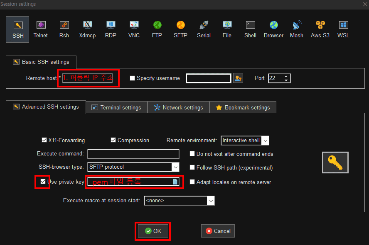Viewport: 369px width, 245px height.
Task: Enable the Specify username checkbox
Action: click(x=132, y=78)
